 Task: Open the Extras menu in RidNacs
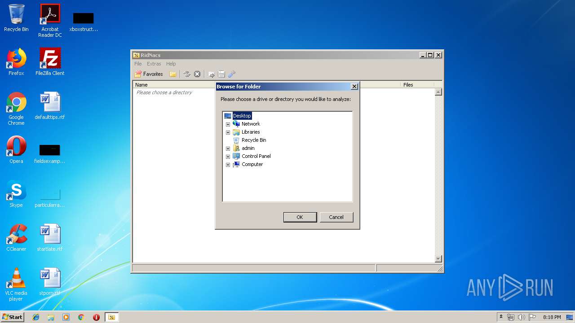[154, 64]
